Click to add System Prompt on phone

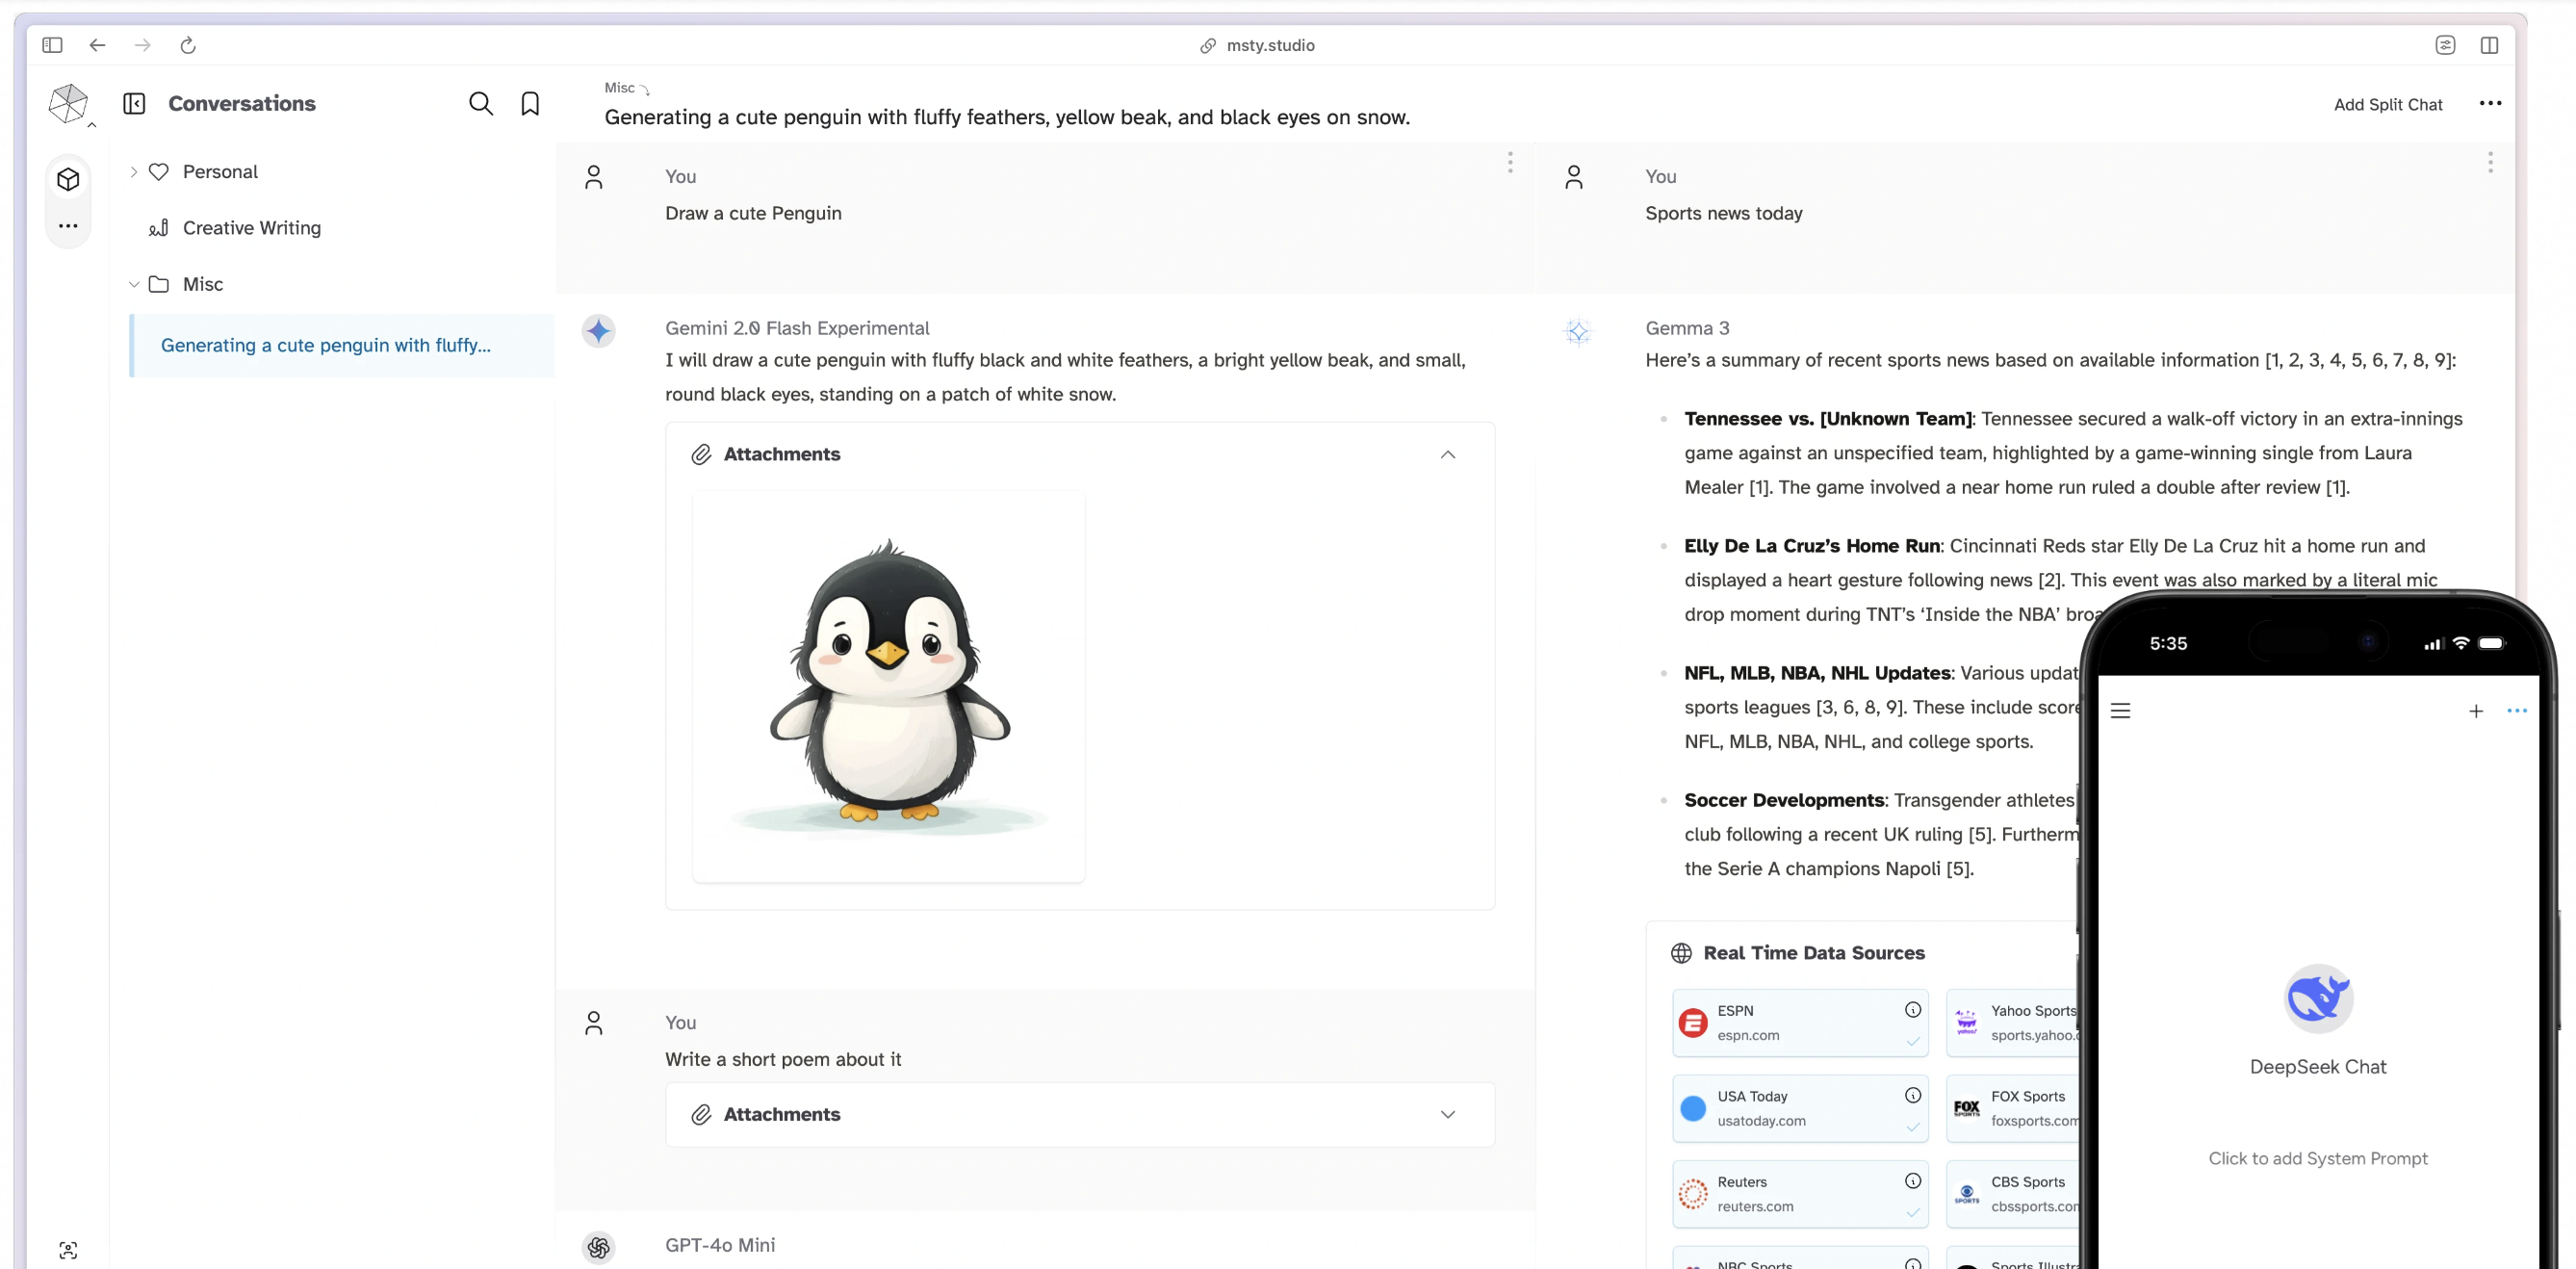(x=2317, y=1157)
